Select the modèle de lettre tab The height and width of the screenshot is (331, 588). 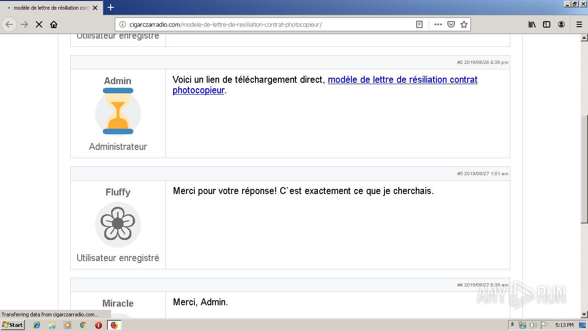pyautogui.click(x=51, y=8)
